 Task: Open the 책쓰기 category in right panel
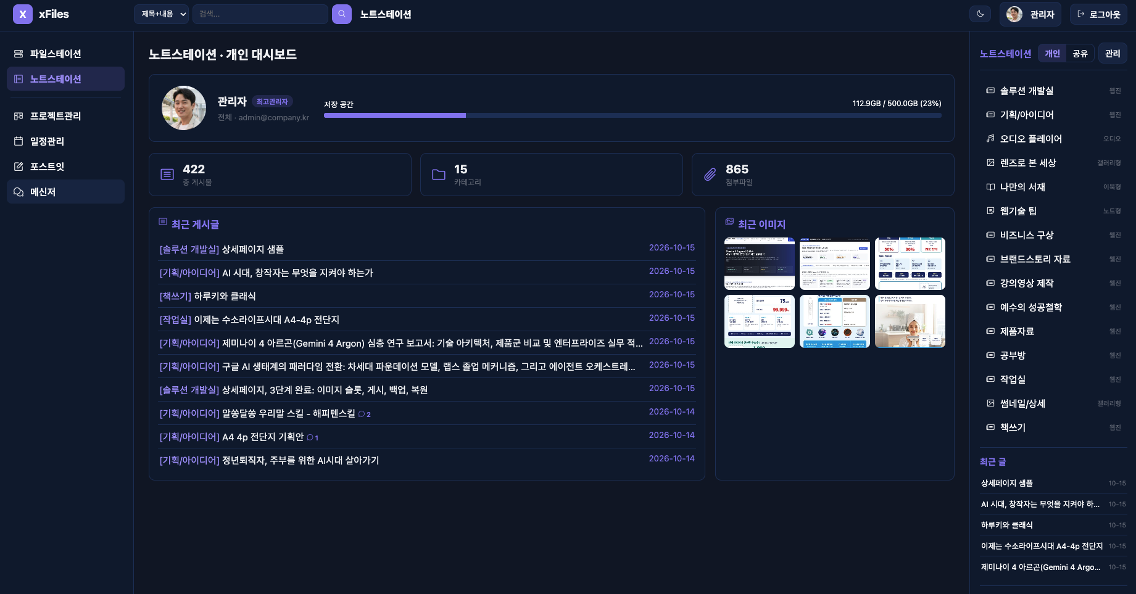pos(1053,427)
